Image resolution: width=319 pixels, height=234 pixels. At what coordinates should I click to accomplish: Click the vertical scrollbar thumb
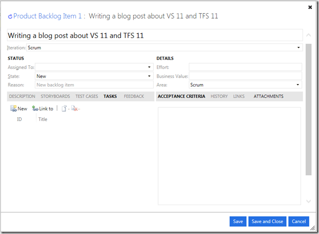pyautogui.click(x=309, y=109)
